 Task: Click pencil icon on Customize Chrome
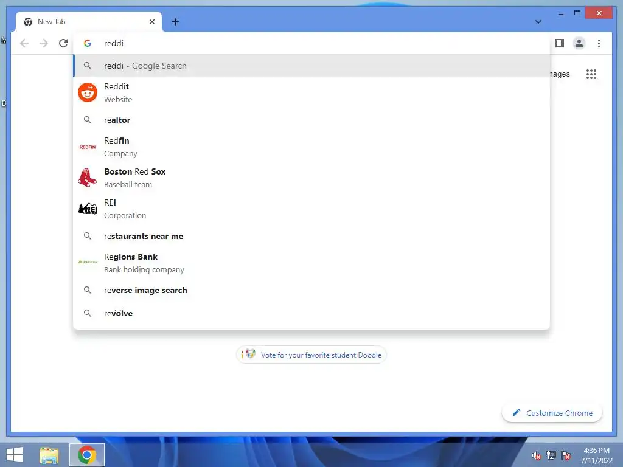(516, 413)
